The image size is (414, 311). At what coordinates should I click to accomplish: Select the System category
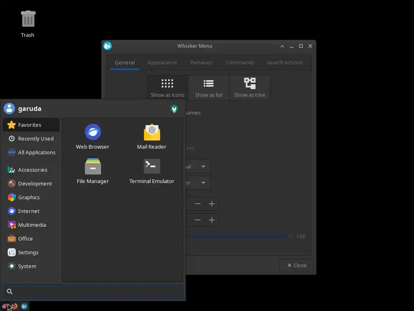coord(31,266)
